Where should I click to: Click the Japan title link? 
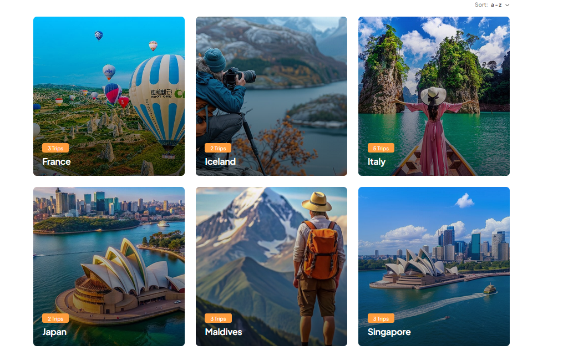[x=54, y=332]
